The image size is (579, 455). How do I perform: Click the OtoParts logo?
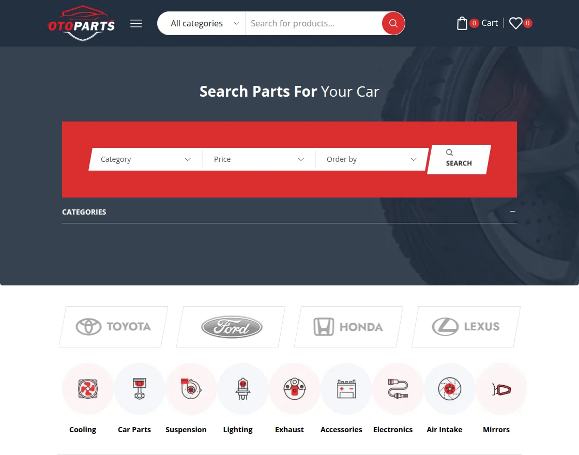click(81, 23)
